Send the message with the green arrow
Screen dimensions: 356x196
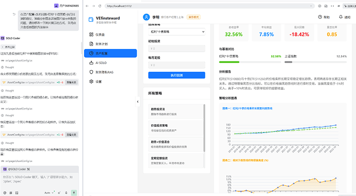coord(74,193)
